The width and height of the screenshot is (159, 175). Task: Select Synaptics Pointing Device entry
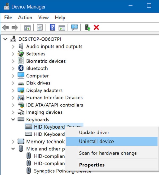(63, 170)
